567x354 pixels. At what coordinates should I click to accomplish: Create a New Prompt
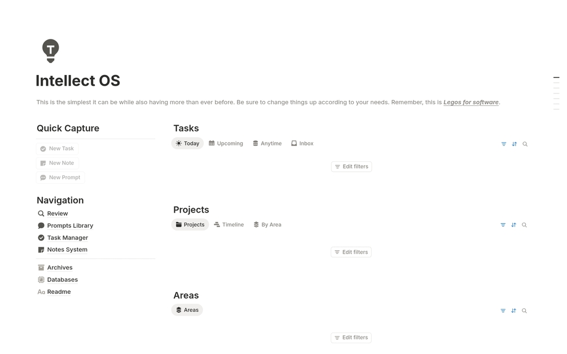coord(60,178)
